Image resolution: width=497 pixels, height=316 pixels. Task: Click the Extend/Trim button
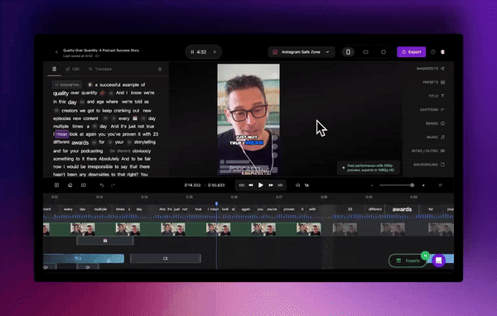click(x=67, y=84)
